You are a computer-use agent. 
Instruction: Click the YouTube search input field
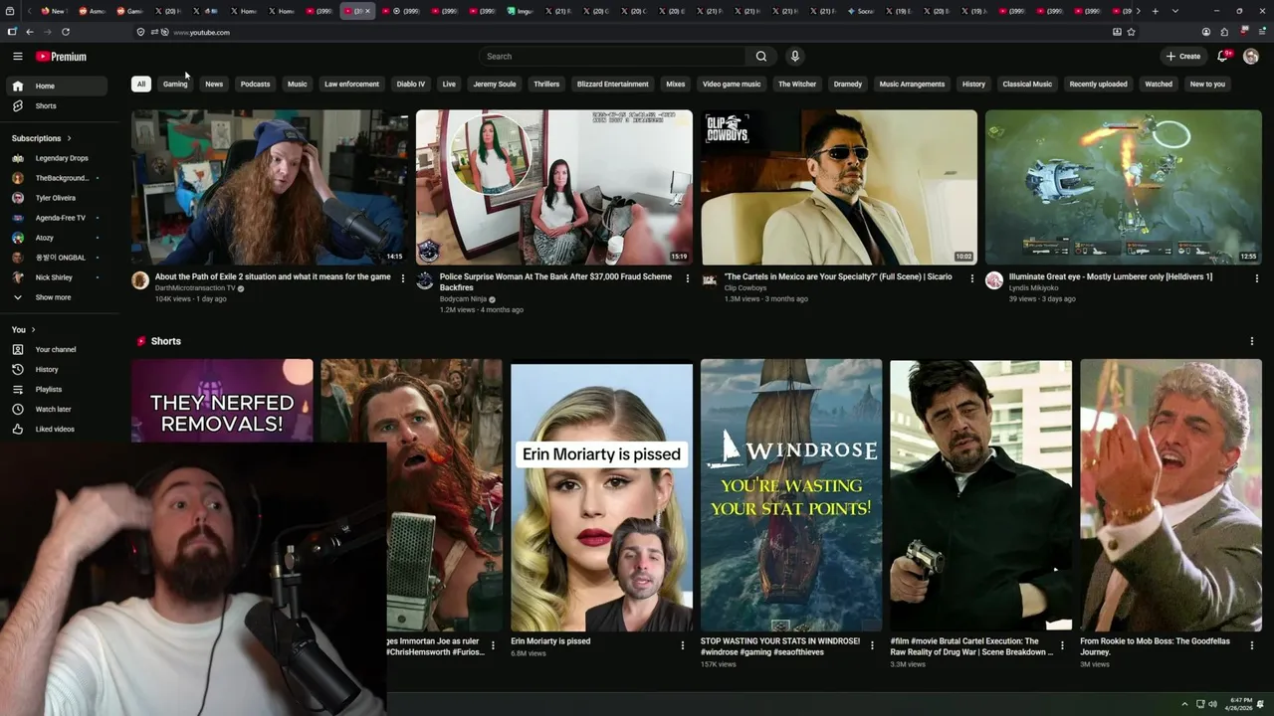pos(612,57)
